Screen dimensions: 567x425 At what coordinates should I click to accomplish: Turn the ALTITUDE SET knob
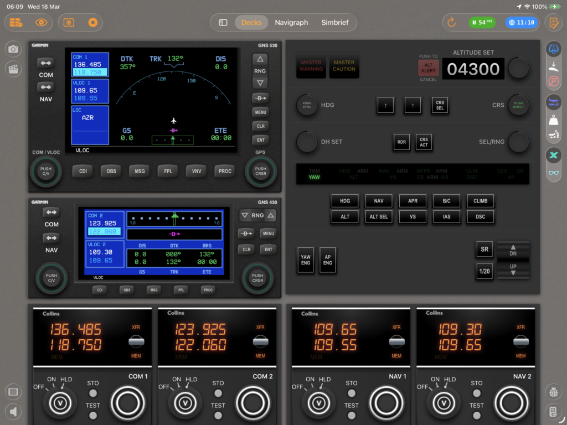(x=518, y=69)
